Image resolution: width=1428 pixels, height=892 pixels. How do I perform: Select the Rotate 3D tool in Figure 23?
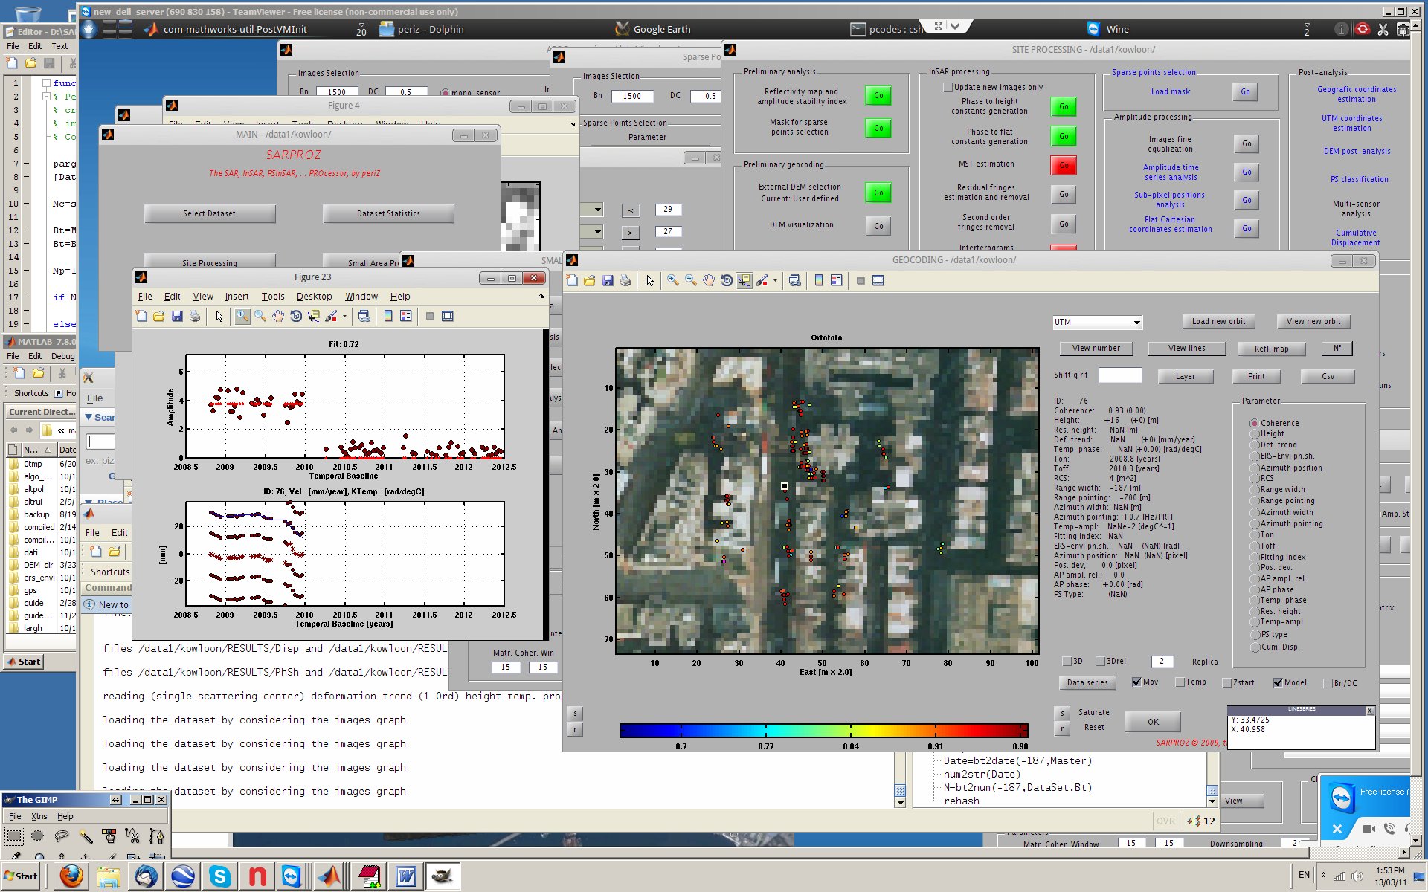coord(296,317)
